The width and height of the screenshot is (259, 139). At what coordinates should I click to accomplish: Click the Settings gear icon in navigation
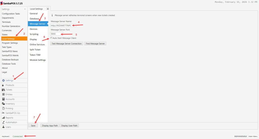(3, 80)
